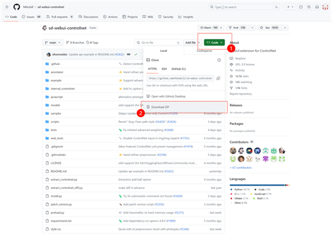The image size is (332, 236).
Task: Select the Local tab in Code popup
Action: [x=164, y=51]
